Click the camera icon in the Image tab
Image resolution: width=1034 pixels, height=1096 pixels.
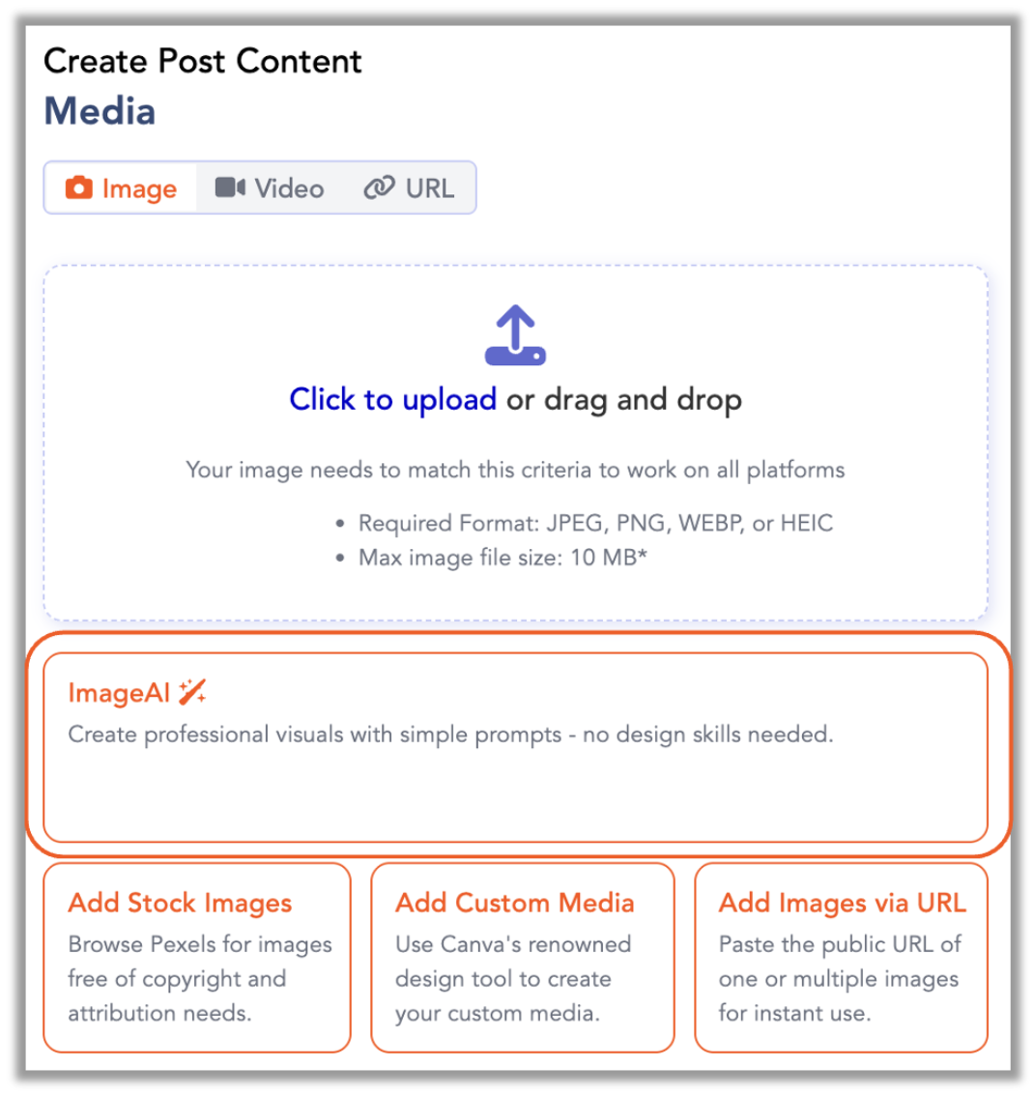(x=79, y=187)
